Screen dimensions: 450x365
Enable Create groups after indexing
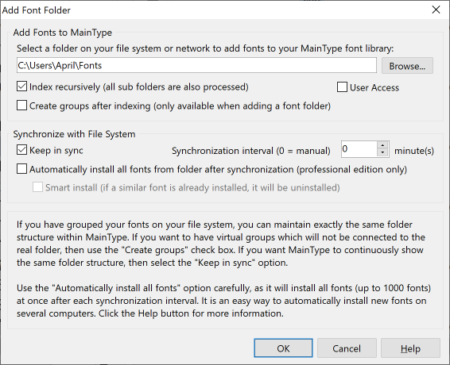tap(21, 106)
